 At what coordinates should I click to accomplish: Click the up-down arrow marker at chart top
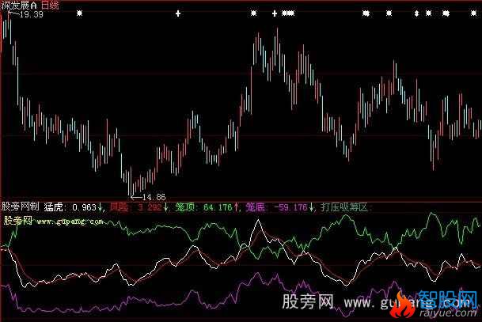click(416, 13)
